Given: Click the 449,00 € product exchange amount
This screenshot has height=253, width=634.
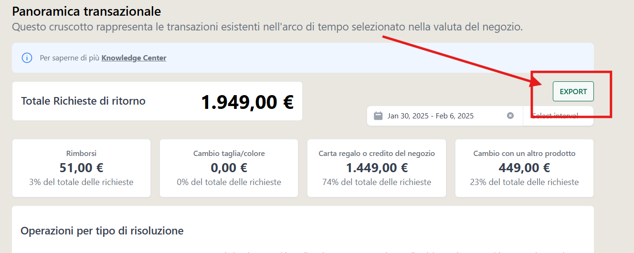Looking at the screenshot, I should pos(524,167).
